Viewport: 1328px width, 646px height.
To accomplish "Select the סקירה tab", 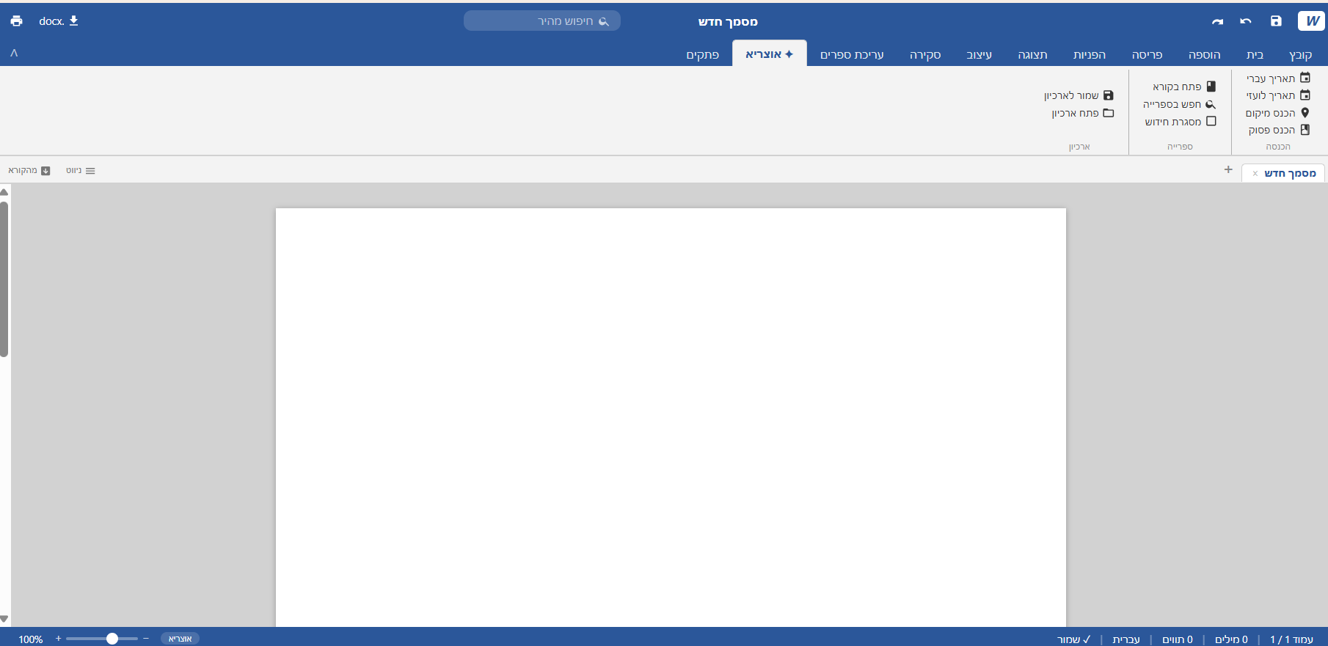I will [925, 54].
